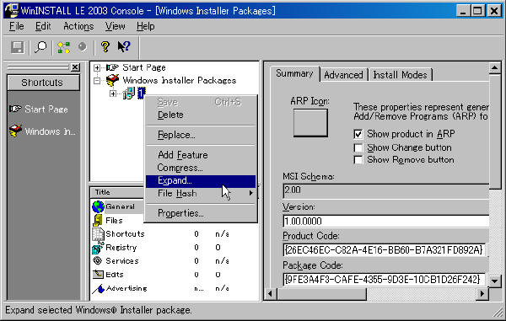
Task: Click the Files icon in list
Action: click(x=98, y=220)
